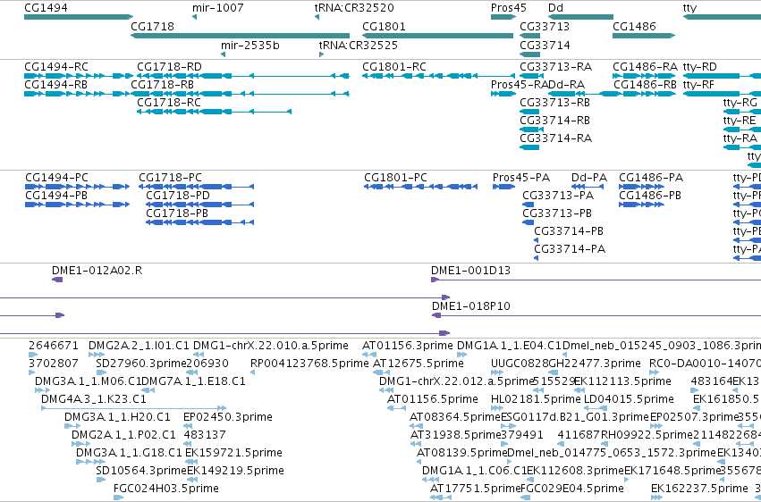This screenshot has width=761, height=502.
Task: Open transcript CG33713-RA label
Action: (x=555, y=66)
